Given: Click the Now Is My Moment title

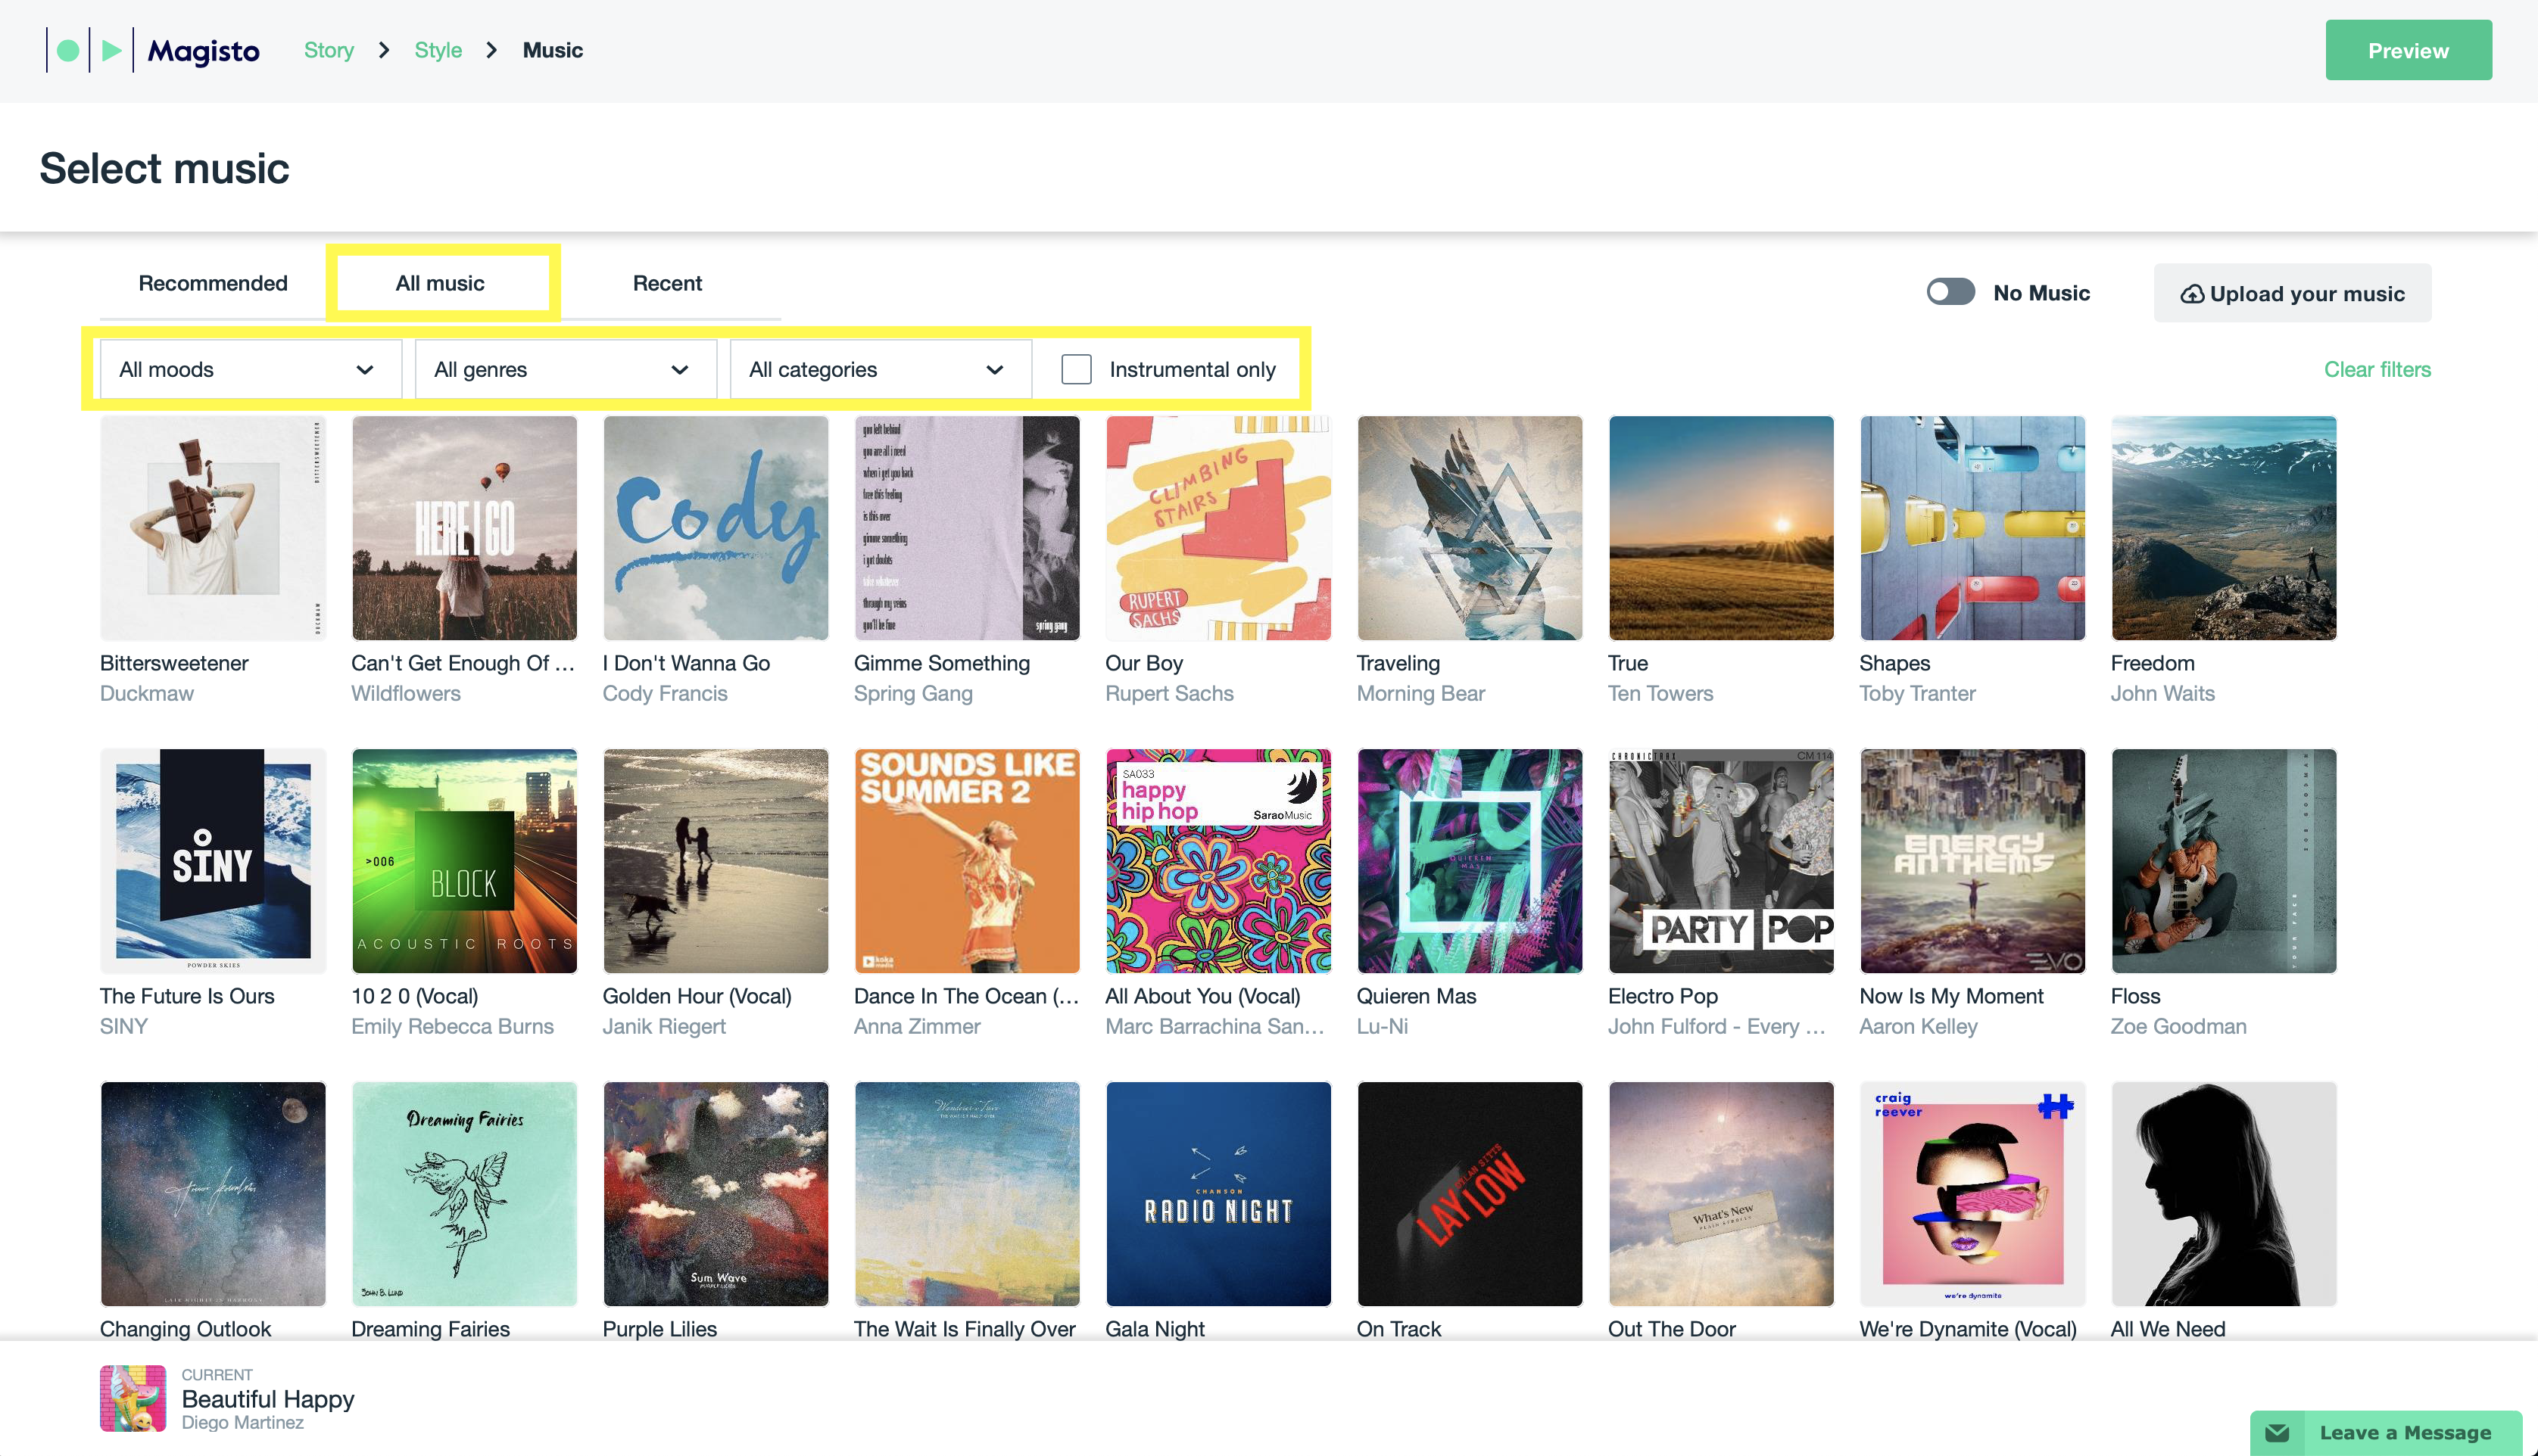Looking at the screenshot, I should [1952, 997].
